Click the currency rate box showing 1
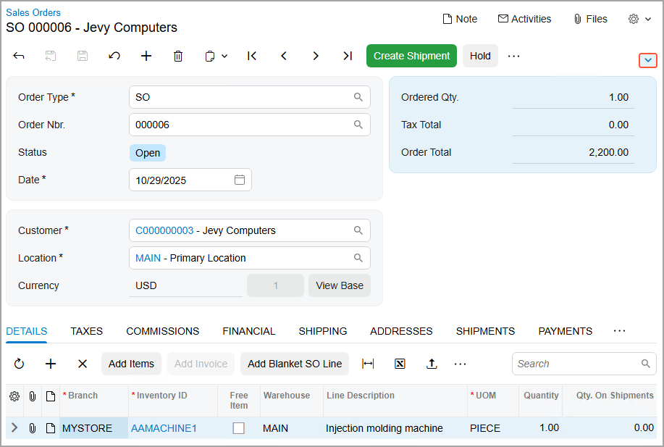The image size is (664, 447). point(275,285)
